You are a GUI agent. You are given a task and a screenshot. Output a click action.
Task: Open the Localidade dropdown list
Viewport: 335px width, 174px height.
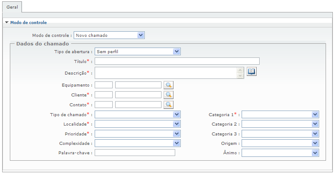(138, 124)
